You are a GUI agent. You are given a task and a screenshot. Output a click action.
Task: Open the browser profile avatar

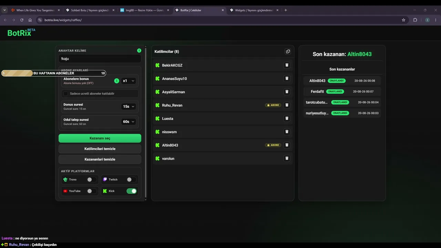click(428, 20)
